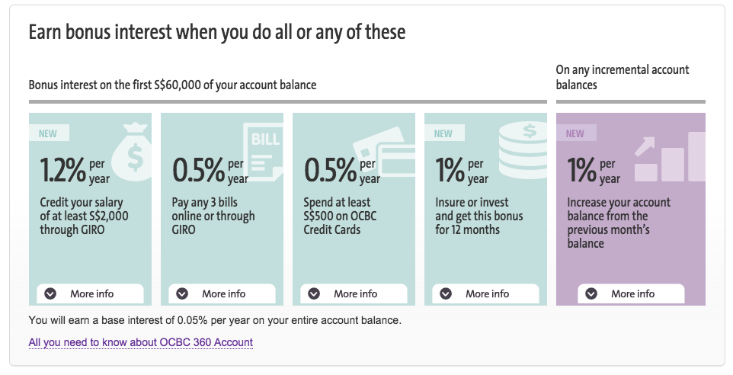Viewport: 733px width, 375px height.
Task: Open 'All you need to know about OCBC 360 Account'
Action: click(x=140, y=342)
